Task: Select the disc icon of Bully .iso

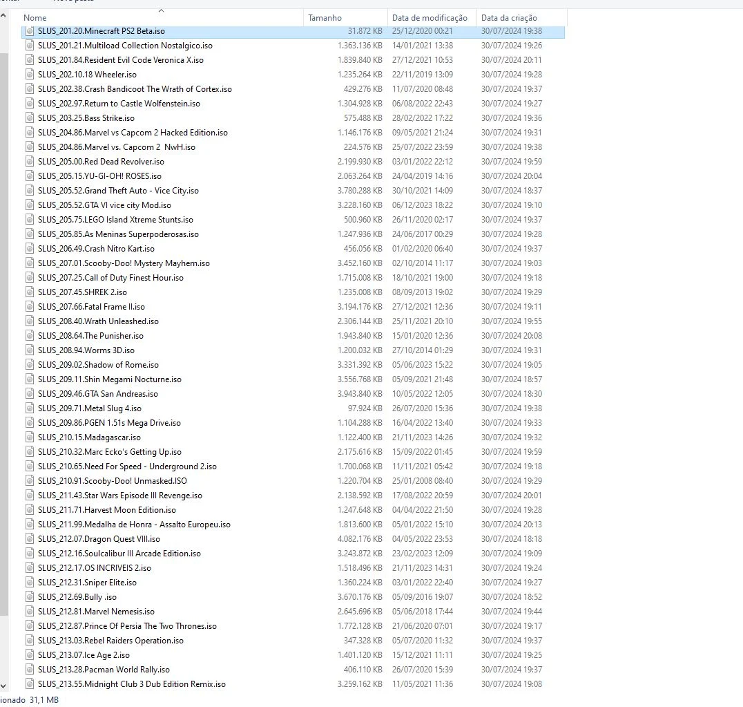Action: pos(30,597)
